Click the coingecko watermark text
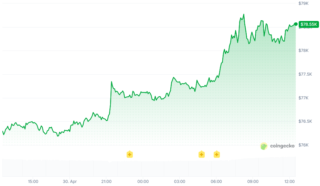The width and height of the screenshot is (320, 186). [x=282, y=146]
